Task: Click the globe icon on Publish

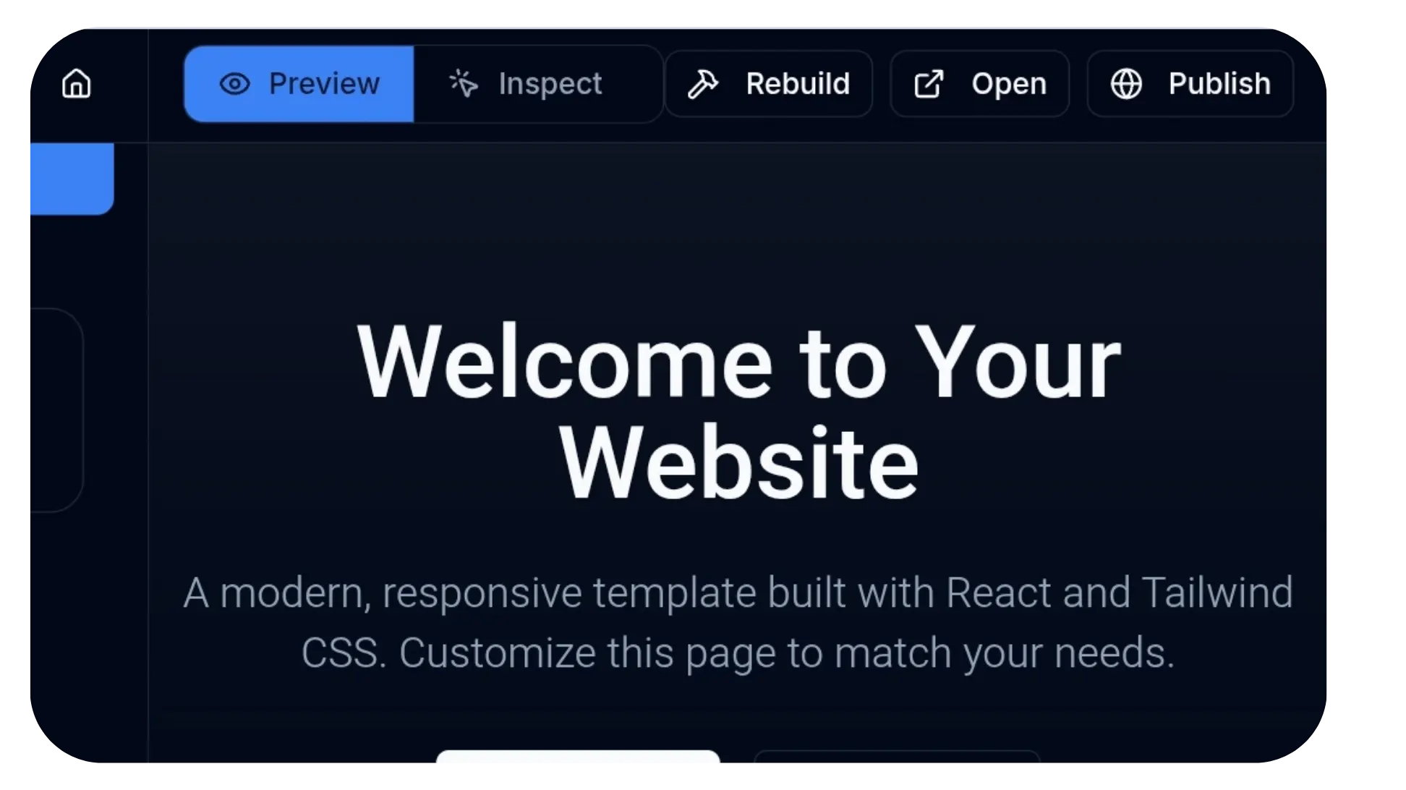Action: click(1126, 84)
